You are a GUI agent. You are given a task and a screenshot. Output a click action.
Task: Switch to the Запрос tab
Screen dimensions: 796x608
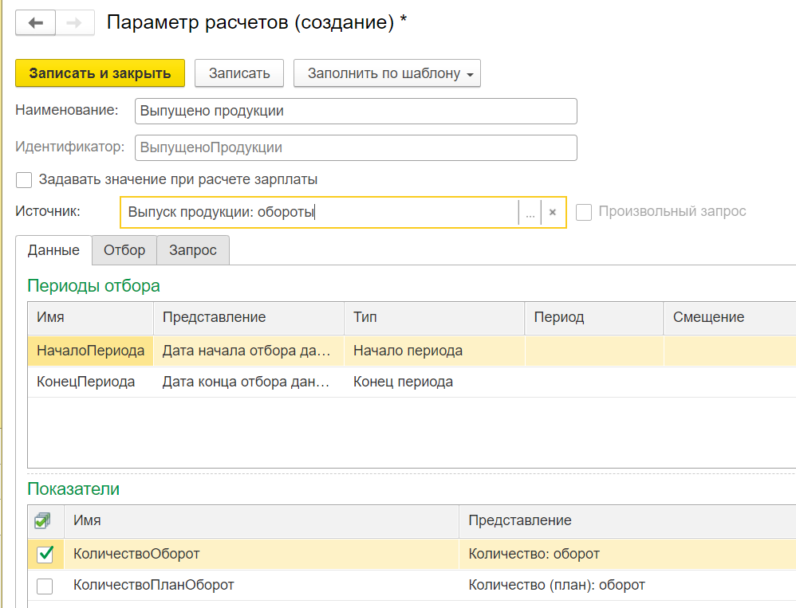(193, 250)
